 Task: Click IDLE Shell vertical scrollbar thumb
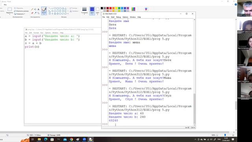pyautogui.click(x=194, y=108)
